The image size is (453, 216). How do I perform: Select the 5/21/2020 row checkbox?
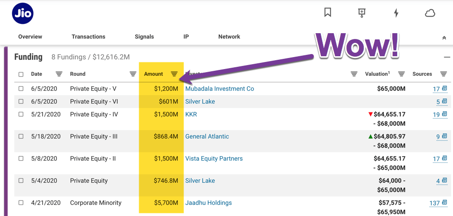[x=21, y=114]
